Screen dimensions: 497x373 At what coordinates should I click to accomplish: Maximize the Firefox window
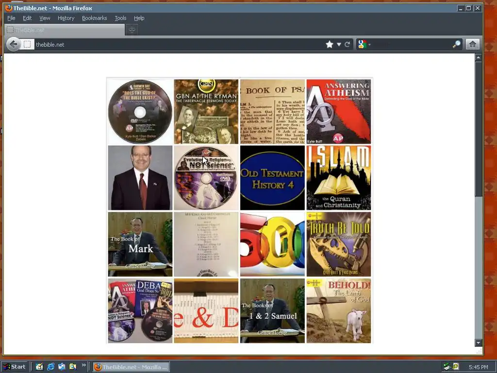coord(468,8)
